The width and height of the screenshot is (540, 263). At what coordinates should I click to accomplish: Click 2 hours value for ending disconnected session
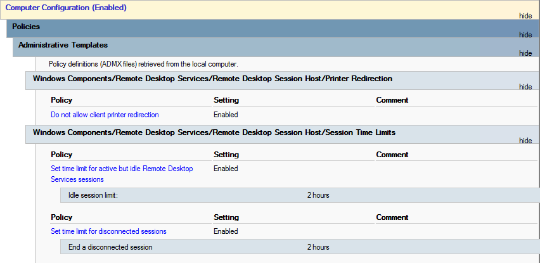point(318,247)
